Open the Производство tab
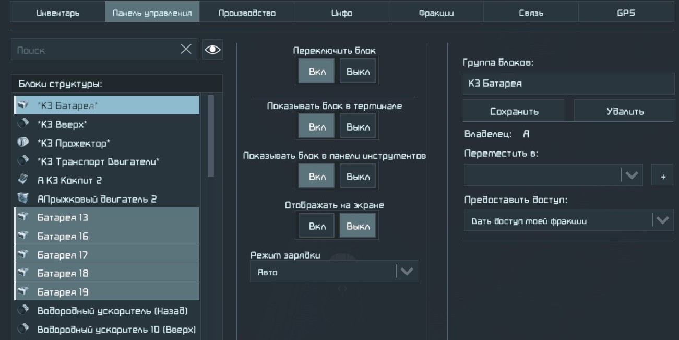This screenshot has width=679, height=340. [x=247, y=13]
